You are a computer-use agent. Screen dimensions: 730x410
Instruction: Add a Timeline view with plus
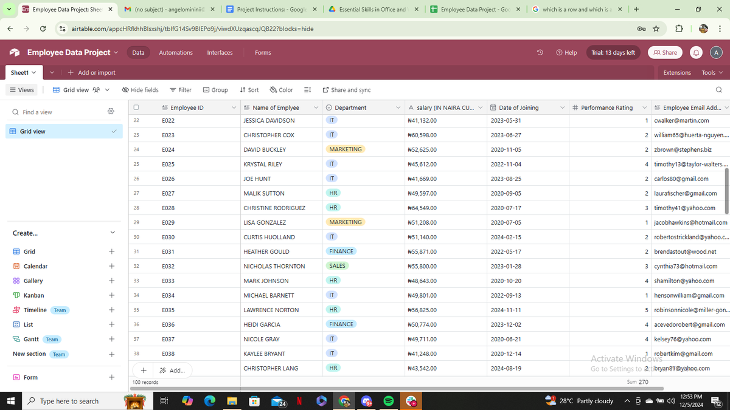[111, 310]
